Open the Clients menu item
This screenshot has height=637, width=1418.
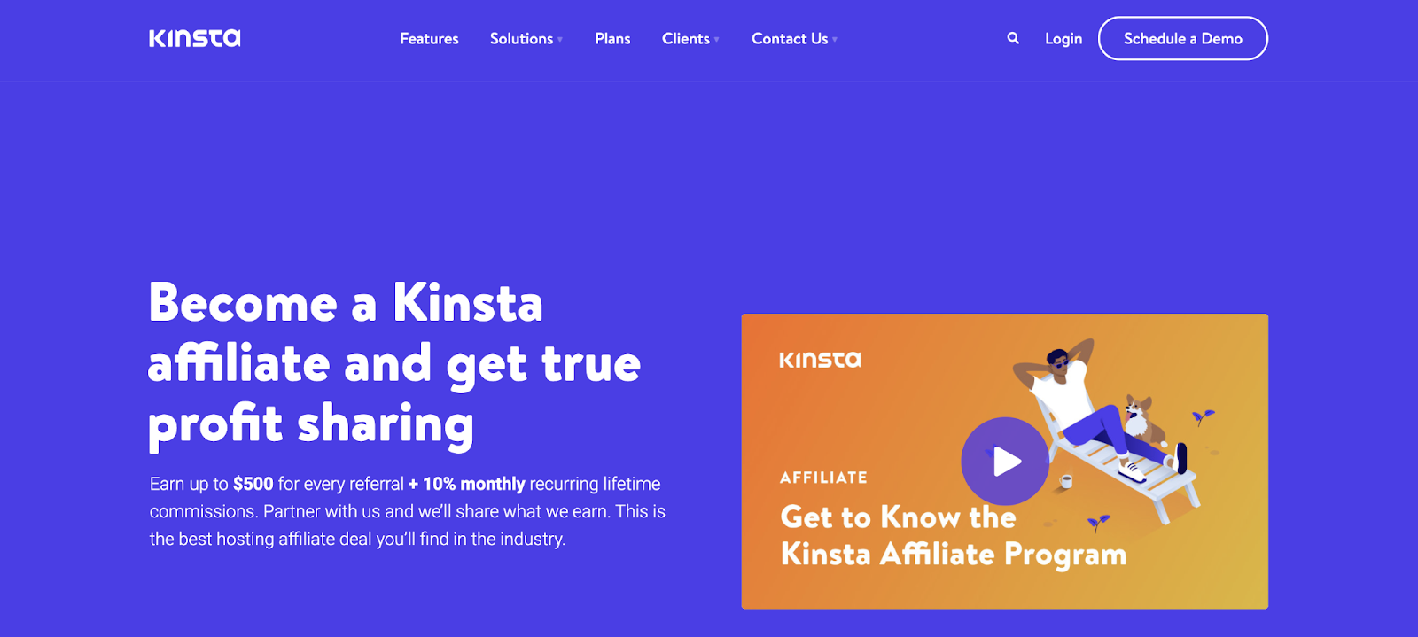point(685,39)
